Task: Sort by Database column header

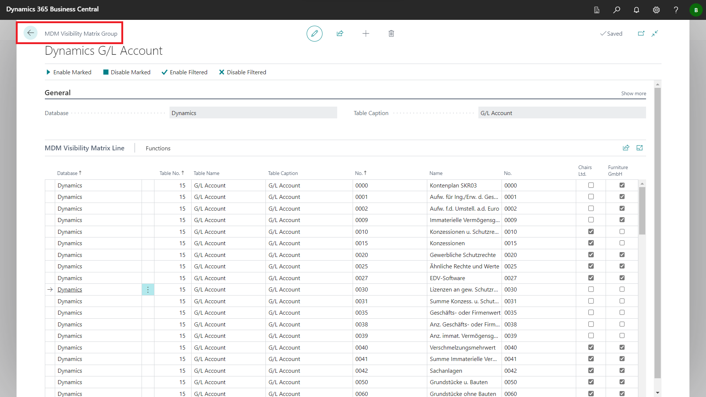Action: click(x=69, y=173)
